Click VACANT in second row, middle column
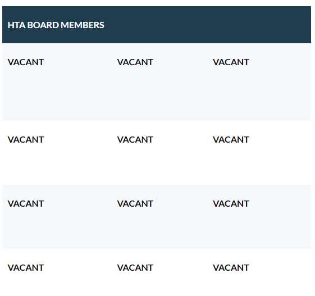This screenshot has height=296, width=315. (135, 140)
